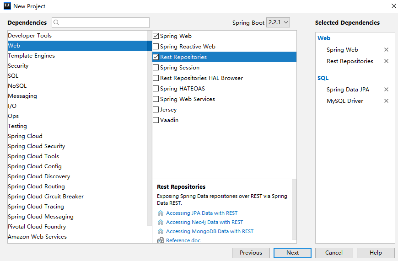Image resolution: width=398 pixels, height=261 pixels.
Task: Open Accessing MongoDB Data with REST link
Action: coord(210,231)
